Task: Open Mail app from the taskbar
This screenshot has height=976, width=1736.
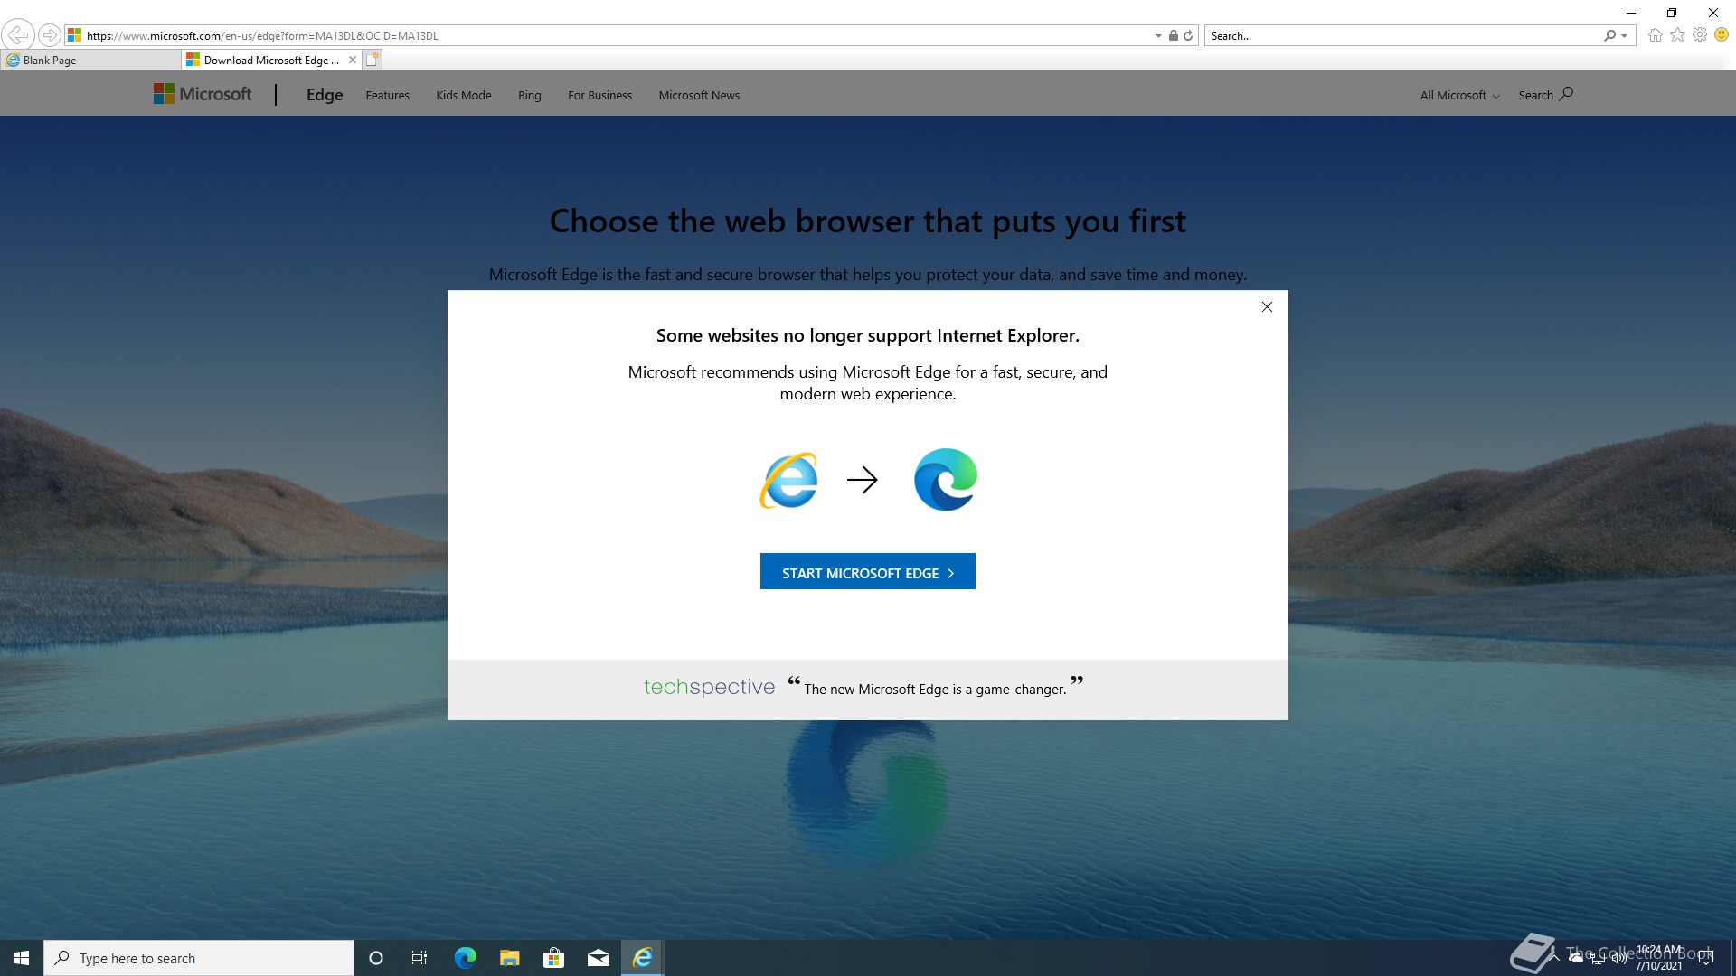Action: coord(599,958)
